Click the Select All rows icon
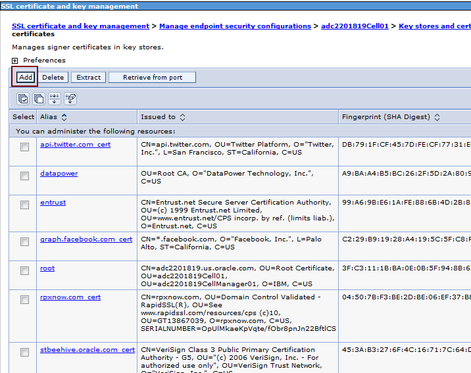Image resolution: width=471 pixels, height=373 pixels. pyautogui.click(x=23, y=99)
